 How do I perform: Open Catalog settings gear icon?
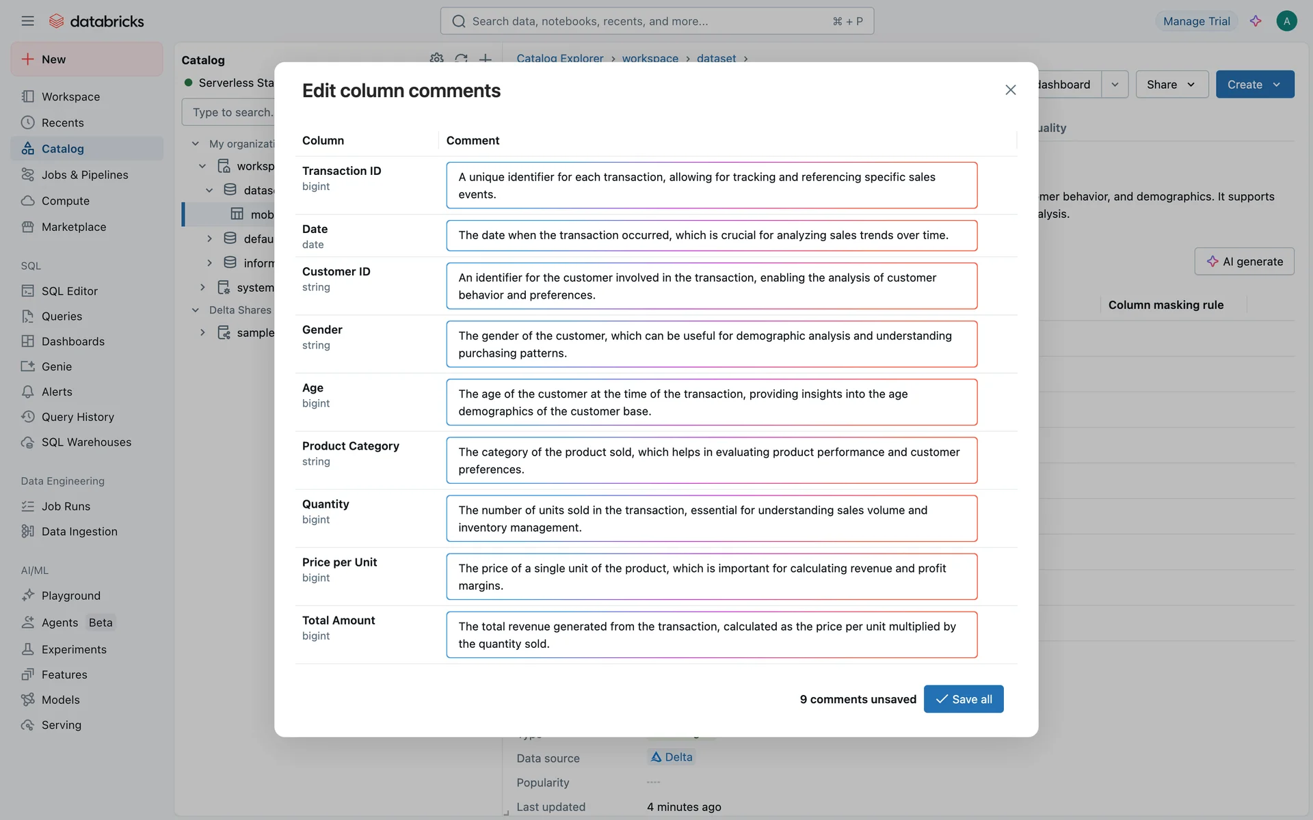pyautogui.click(x=436, y=59)
